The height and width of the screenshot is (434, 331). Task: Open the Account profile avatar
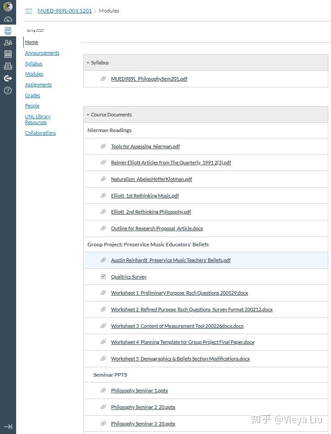(8, 7)
